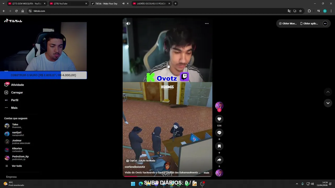
Task: Go to the previous video with up chevron
Action: click(328, 92)
